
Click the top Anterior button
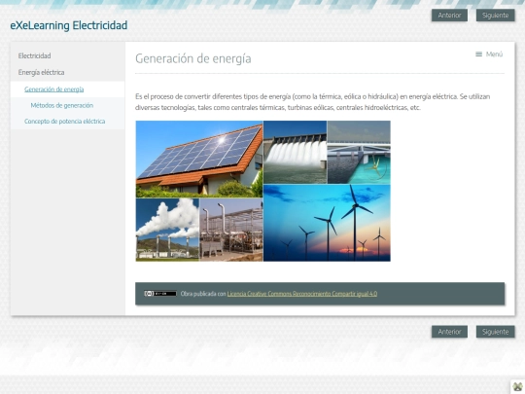(x=449, y=16)
